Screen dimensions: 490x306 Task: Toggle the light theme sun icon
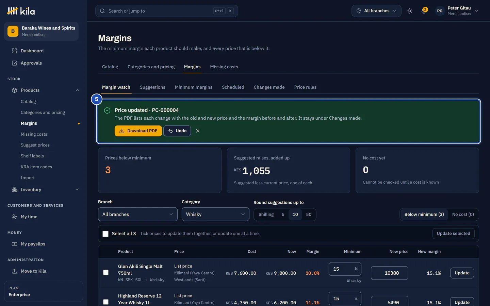click(410, 11)
